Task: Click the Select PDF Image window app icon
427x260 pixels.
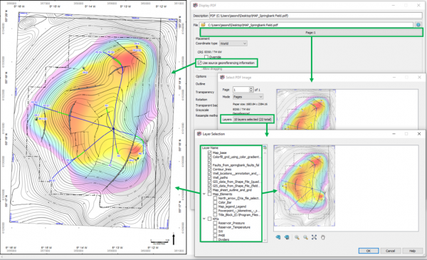Action: (222, 78)
